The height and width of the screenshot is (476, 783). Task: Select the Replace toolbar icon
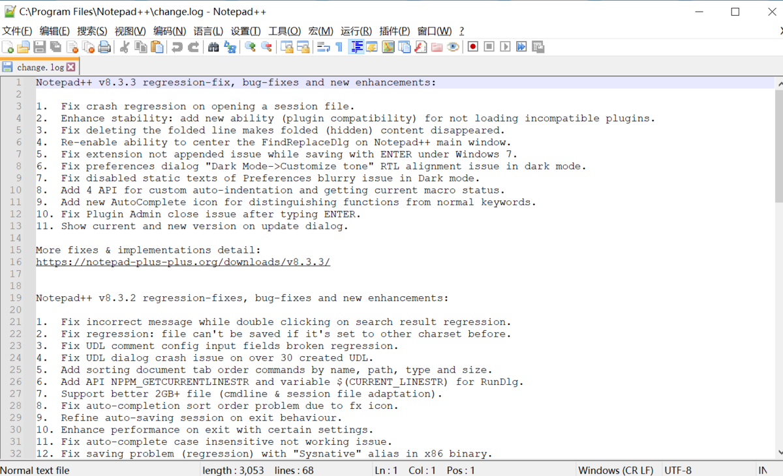(x=230, y=46)
